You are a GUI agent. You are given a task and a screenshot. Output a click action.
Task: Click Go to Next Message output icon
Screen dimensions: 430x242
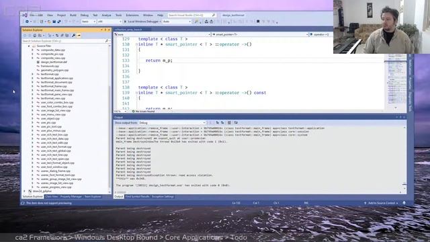[x=222, y=122]
